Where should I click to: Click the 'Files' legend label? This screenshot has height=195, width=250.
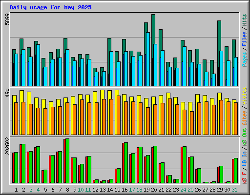click(245, 39)
